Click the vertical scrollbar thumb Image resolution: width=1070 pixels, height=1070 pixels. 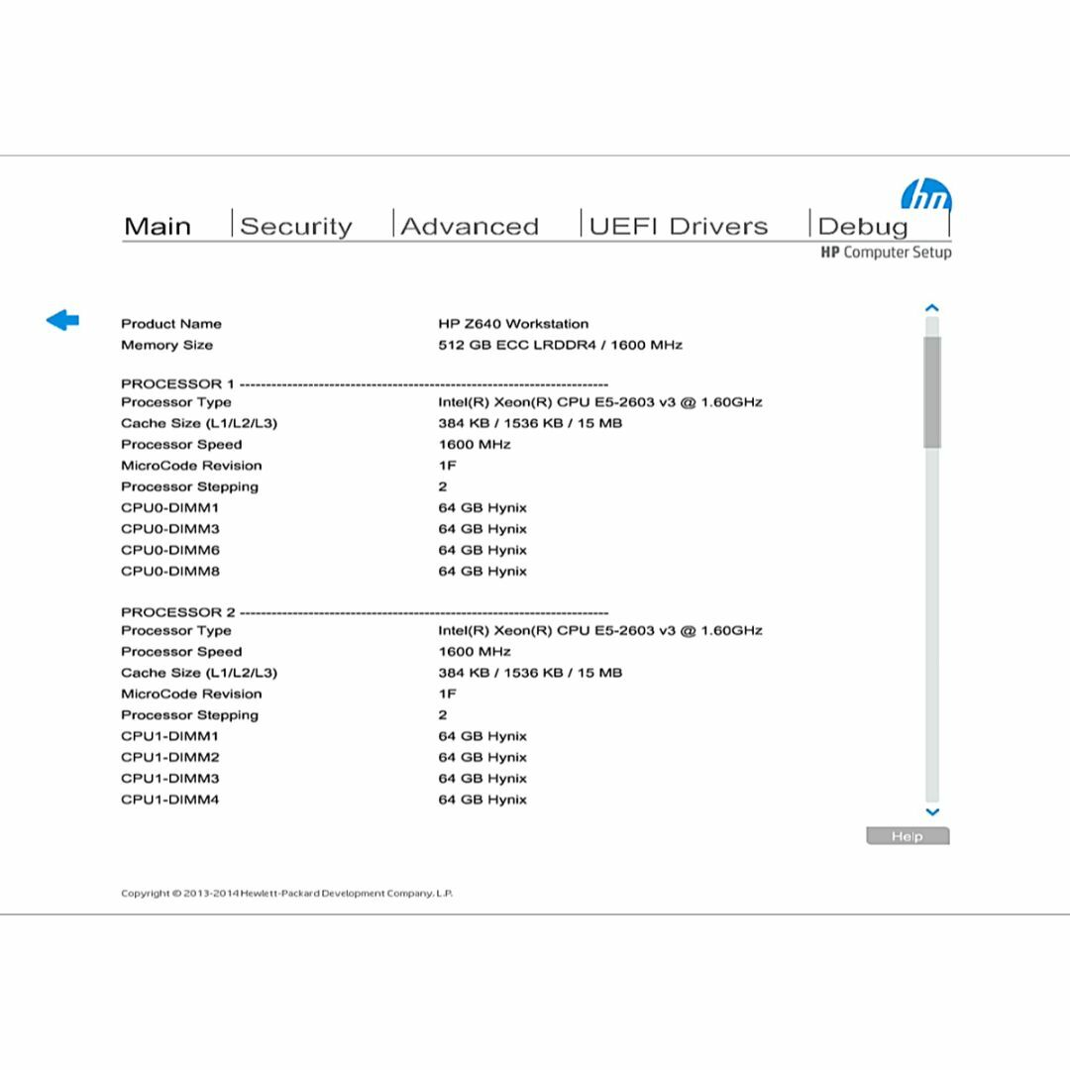coord(932,391)
